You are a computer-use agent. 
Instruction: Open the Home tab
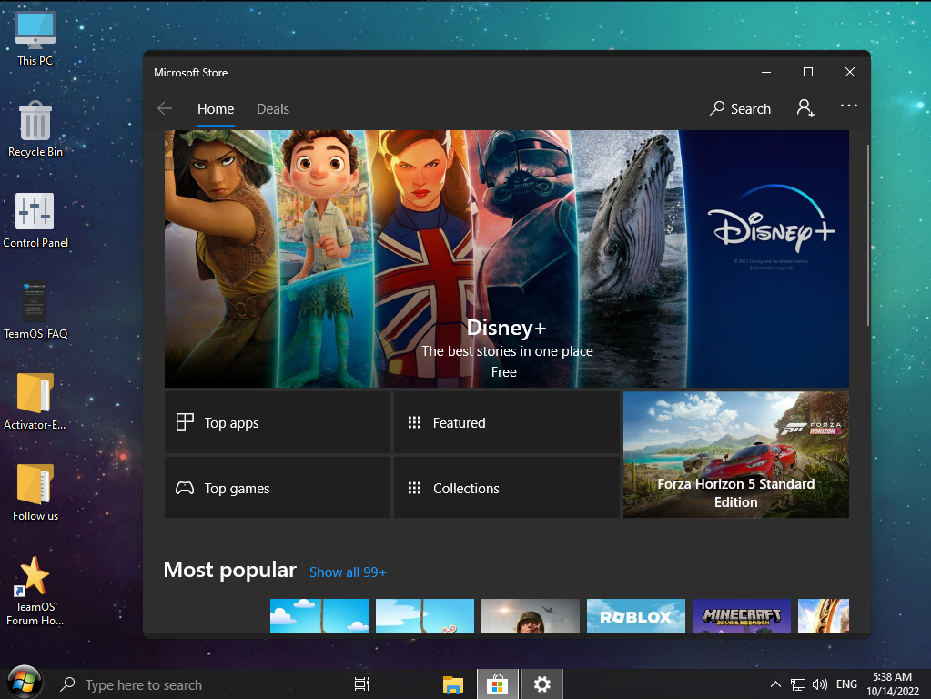coord(216,109)
